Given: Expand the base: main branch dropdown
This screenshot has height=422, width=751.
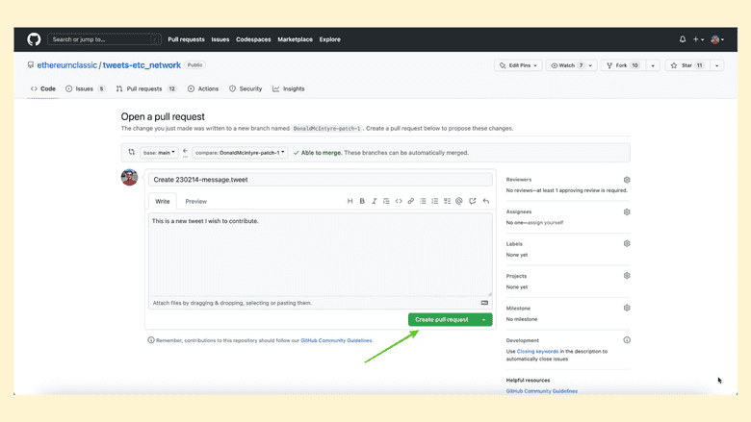Looking at the screenshot, I should [159, 153].
